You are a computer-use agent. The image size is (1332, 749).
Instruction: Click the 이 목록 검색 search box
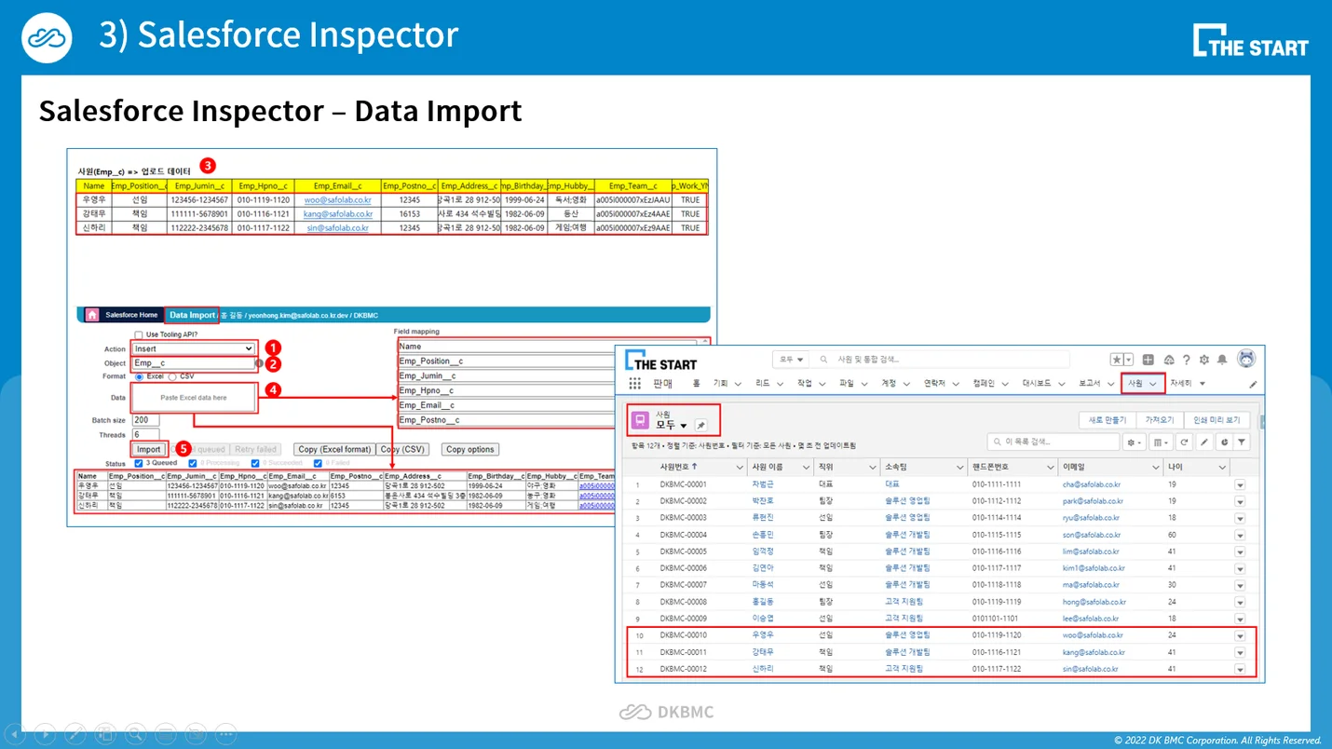(x=1053, y=442)
